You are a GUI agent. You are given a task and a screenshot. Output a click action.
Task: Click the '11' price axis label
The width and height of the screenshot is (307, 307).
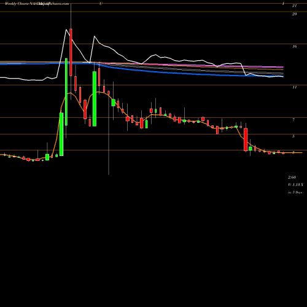point(294,87)
